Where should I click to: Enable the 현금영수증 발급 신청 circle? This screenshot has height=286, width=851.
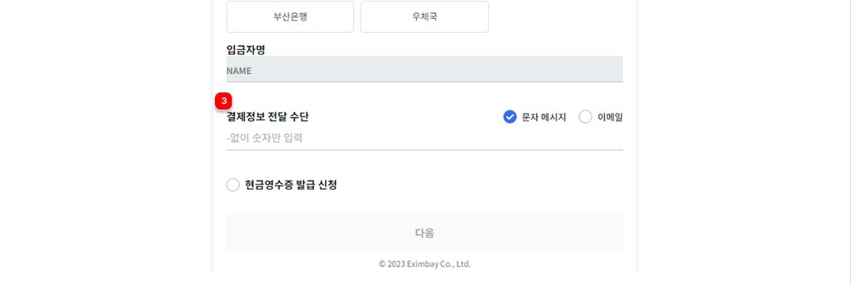click(232, 186)
